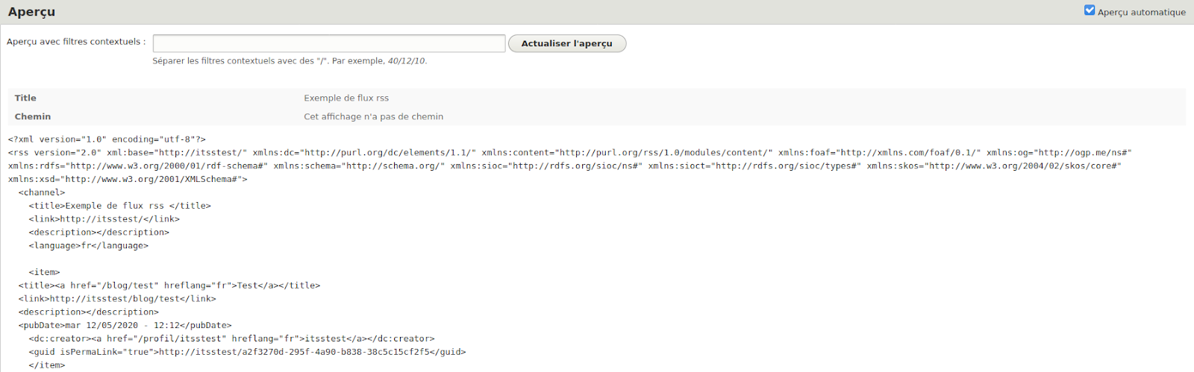The height and width of the screenshot is (372, 1194).
Task: Click the opening channel tag line
Action: tap(42, 192)
